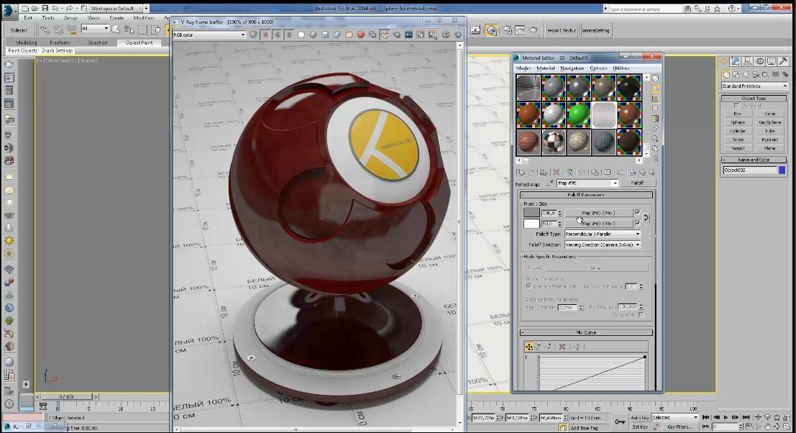Open the Selected key filter dropdown
This screenshot has width=796, height=433.
675,418
